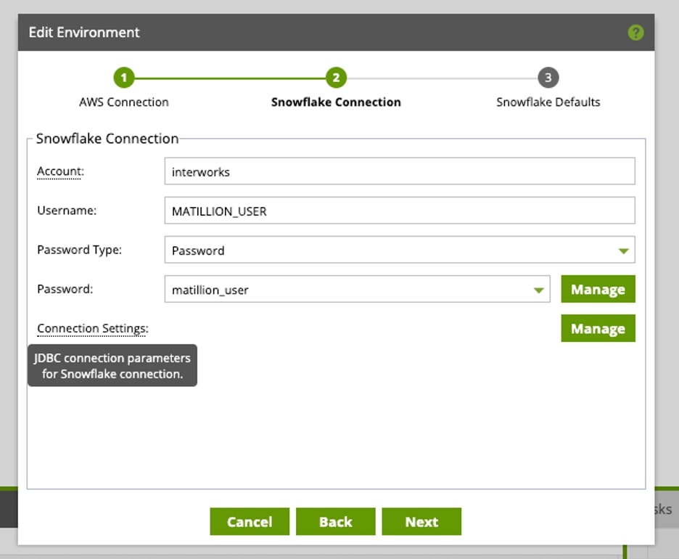The image size is (679, 559).
Task: Go to Snowflake Defaults step label
Action: [548, 102]
